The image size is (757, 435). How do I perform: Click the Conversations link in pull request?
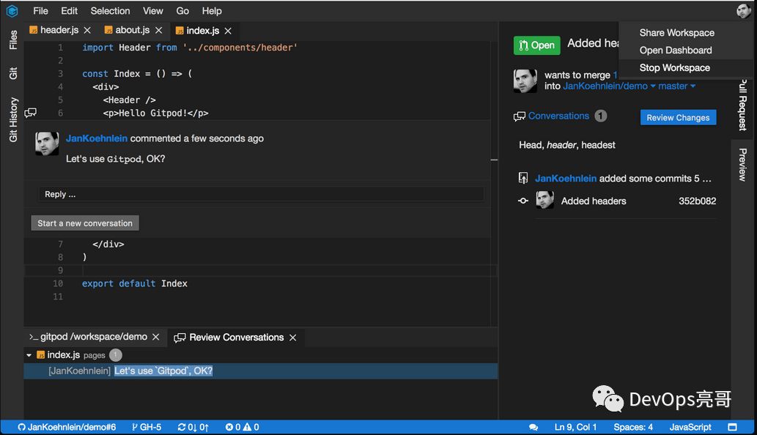[x=558, y=116]
